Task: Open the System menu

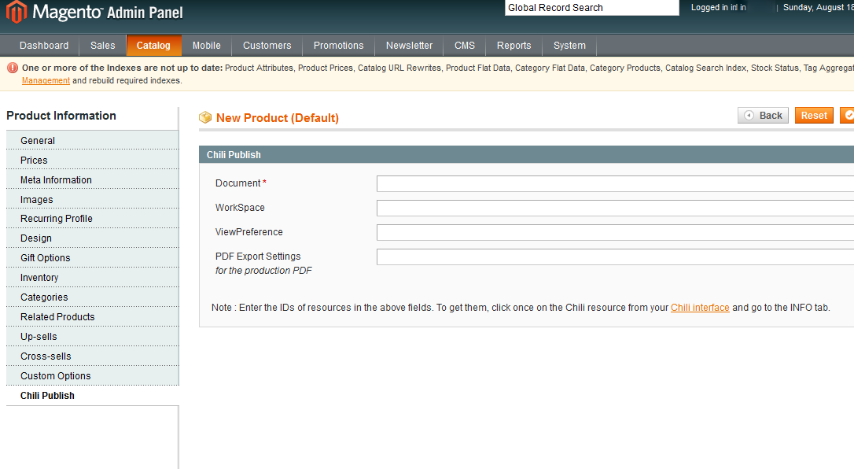Action: (569, 46)
